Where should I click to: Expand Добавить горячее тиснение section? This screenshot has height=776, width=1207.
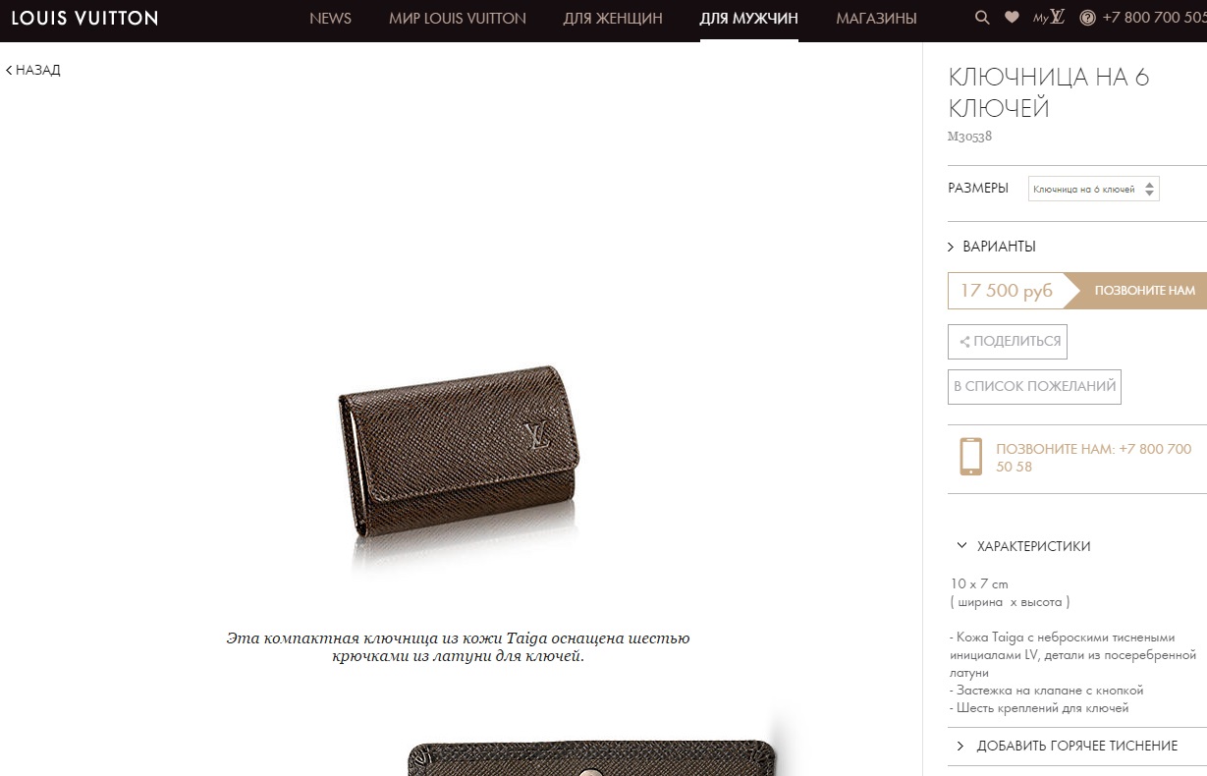point(1066,747)
